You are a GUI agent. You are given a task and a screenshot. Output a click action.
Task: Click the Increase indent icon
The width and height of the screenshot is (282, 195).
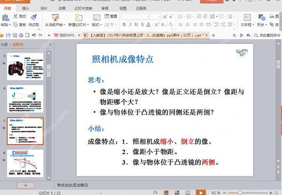pos(205,16)
